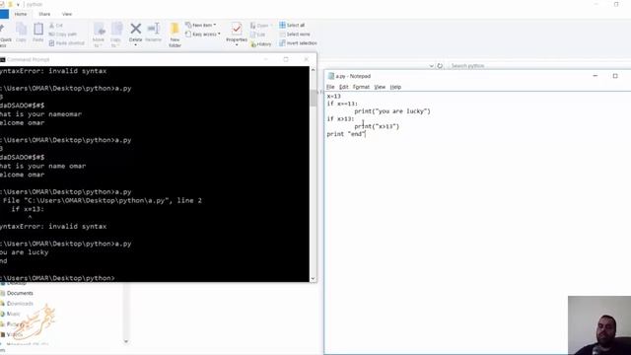Click 'File ... line 2' traceback line in Command Prompt

point(103,200)
